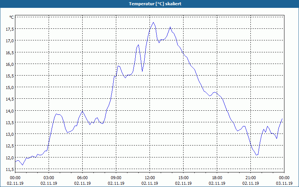The height and width of the screenshot is (187, 299).
Task: Click the chart title 'Temperatur [°C] skaliert'
Action: [155, 4]
